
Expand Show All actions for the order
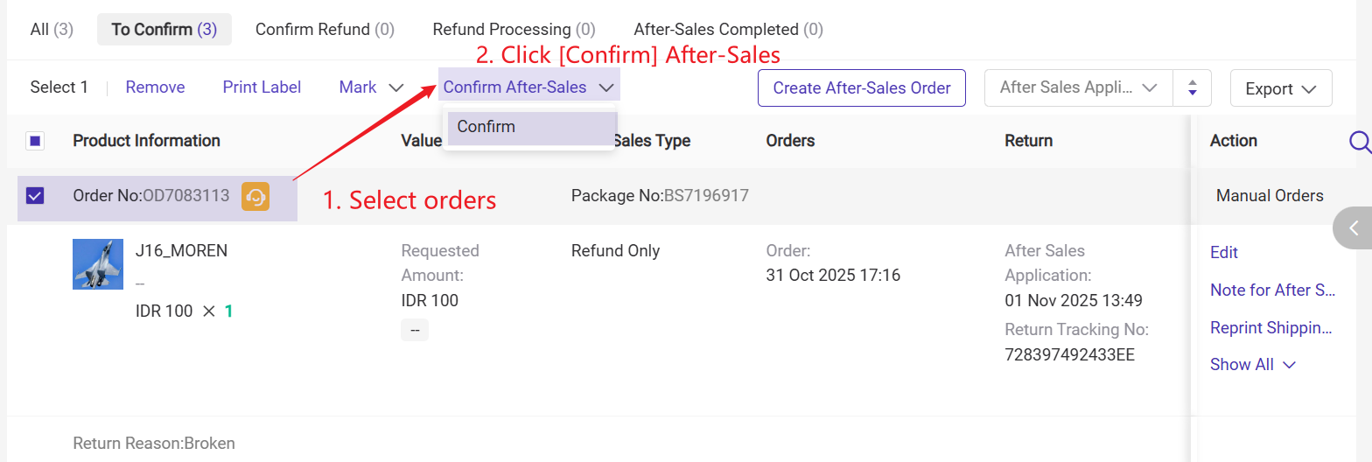[x=1252, y=365]
